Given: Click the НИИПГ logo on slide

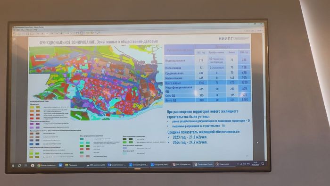Looking at the screenshot, I should tap(226, 39).
